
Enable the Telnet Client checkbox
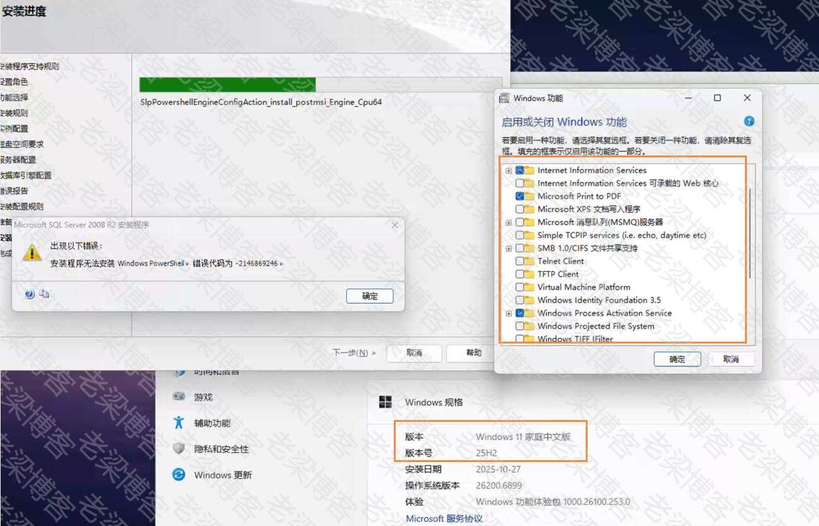520,261
